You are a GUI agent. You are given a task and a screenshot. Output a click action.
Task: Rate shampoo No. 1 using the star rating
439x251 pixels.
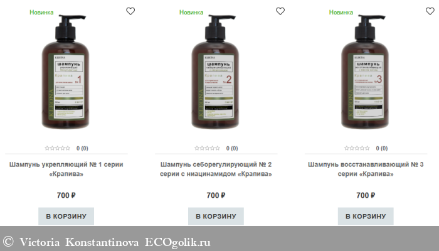tap(58, 148)
